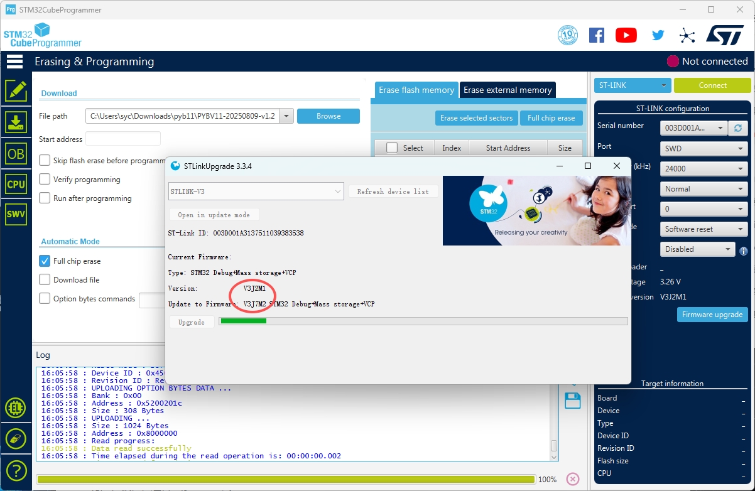The width and height of the screenshot is (755, 491).
Task: Open ST YouTube channel icon
Action: (626, 35)
